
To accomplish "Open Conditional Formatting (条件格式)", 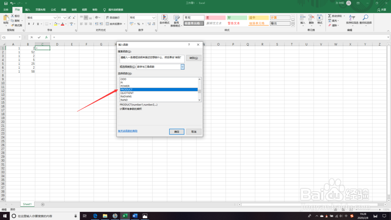I will click(164, 21).
